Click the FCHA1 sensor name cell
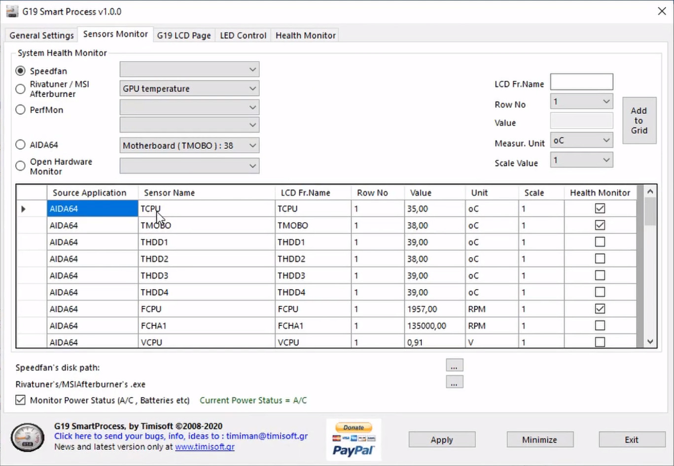The width and height of the screenshot is (674, 466). pos(207,326)
